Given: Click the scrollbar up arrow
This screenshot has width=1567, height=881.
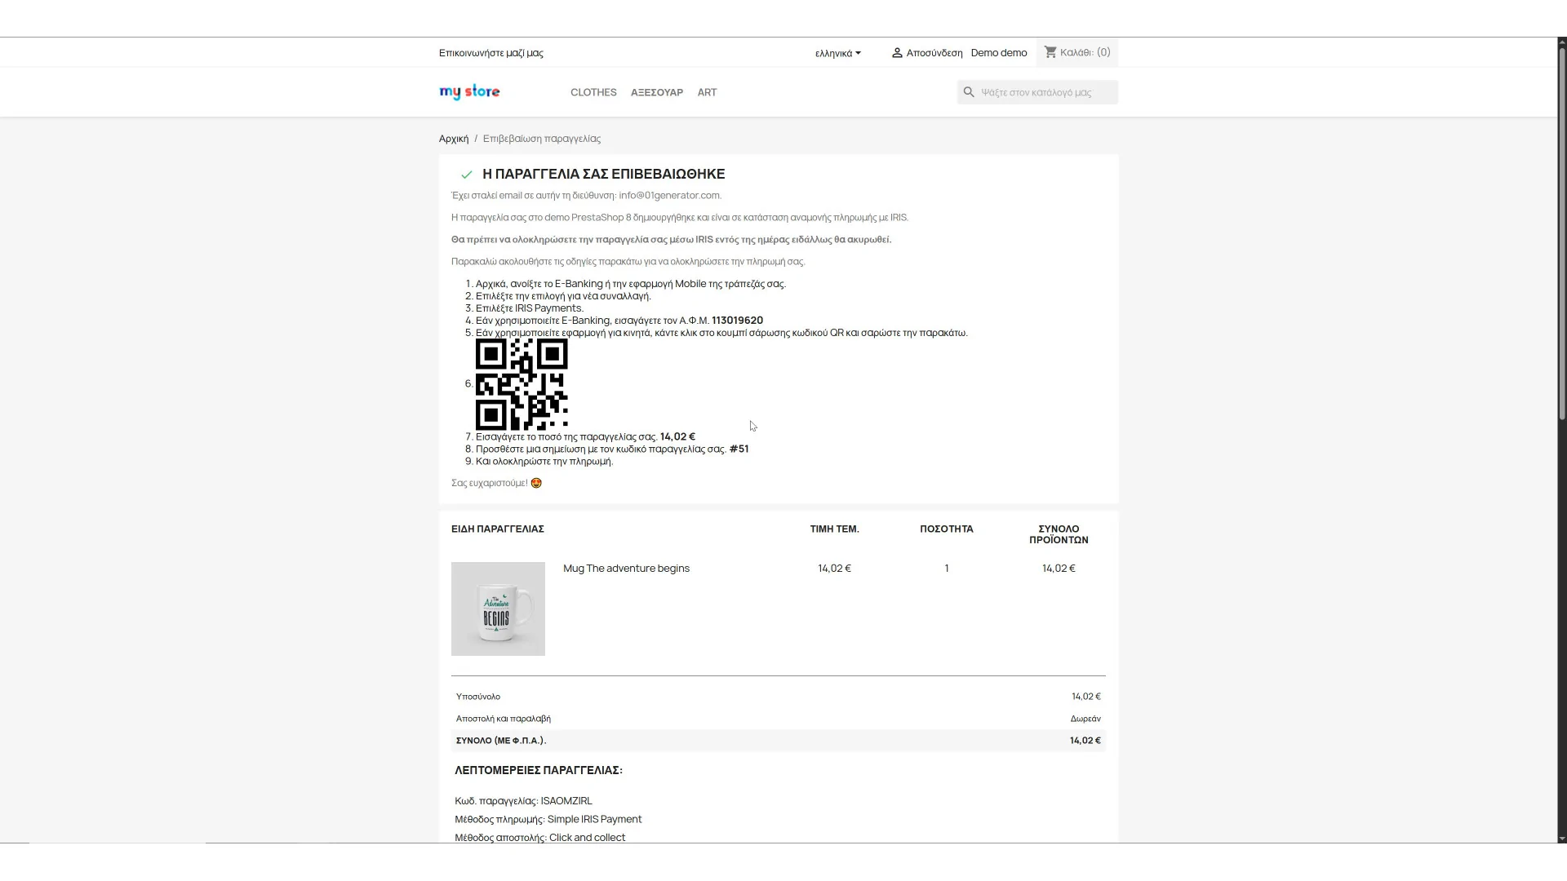Looking at the screenshot, I should (1561, 42).
